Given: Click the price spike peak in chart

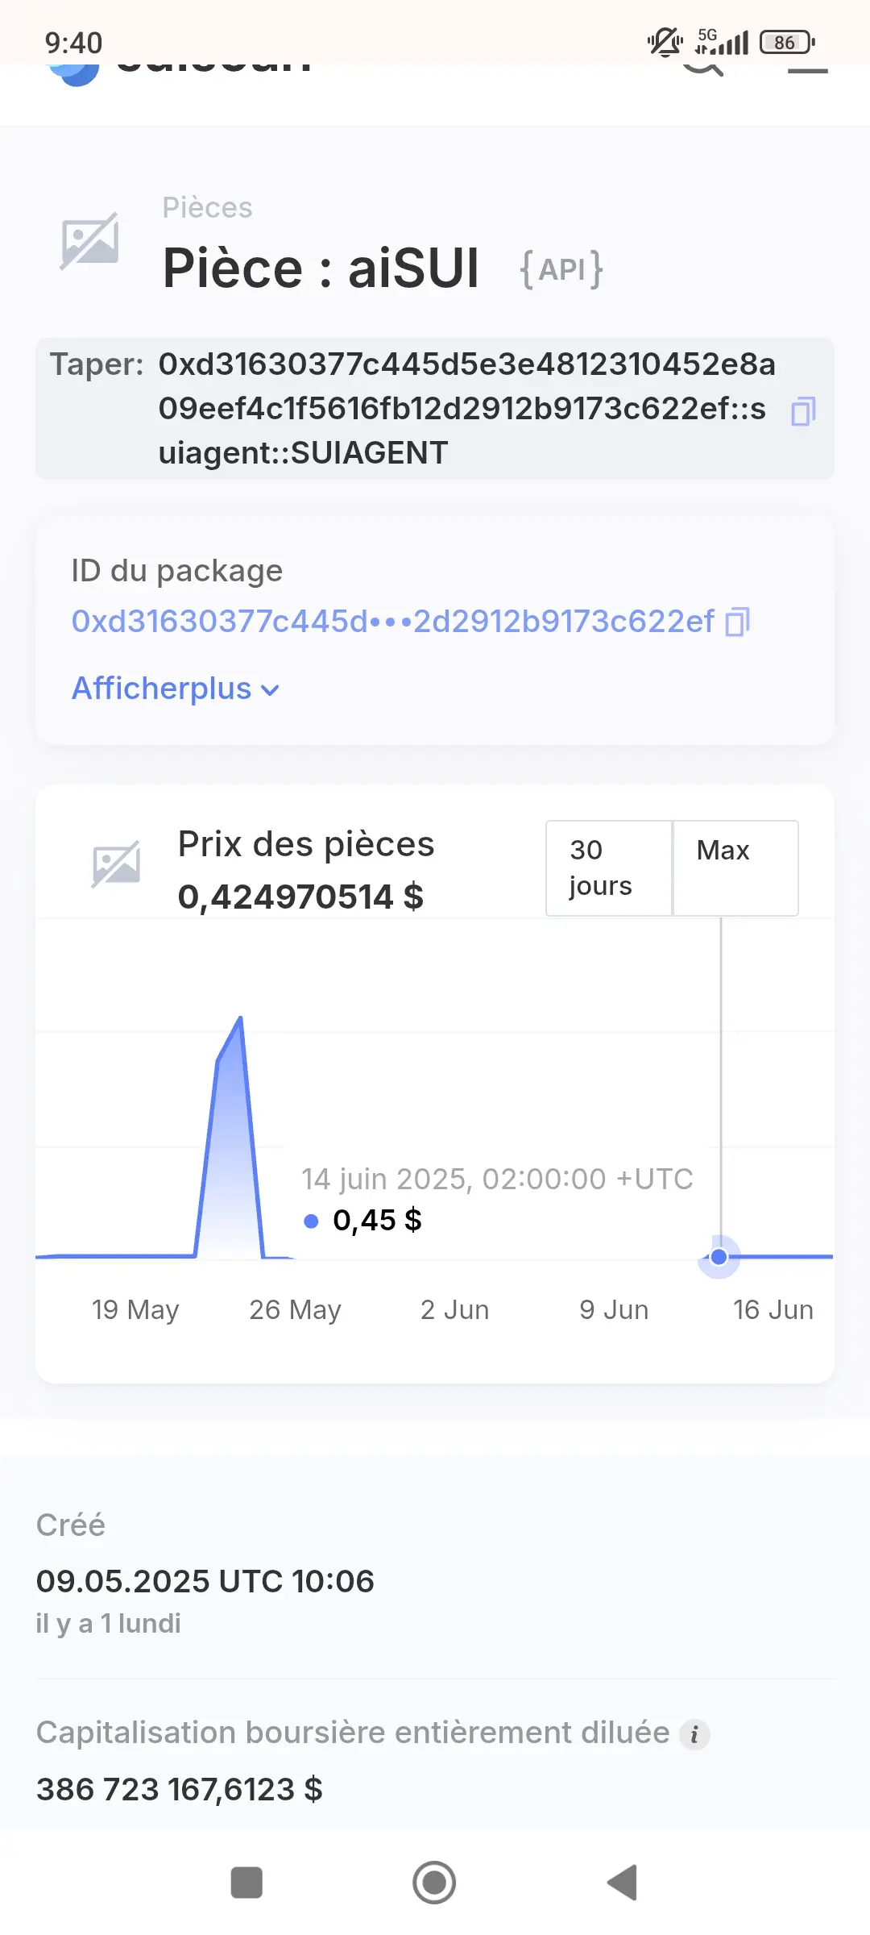Looking at the screenshot, I should (x=240, y=1019).
